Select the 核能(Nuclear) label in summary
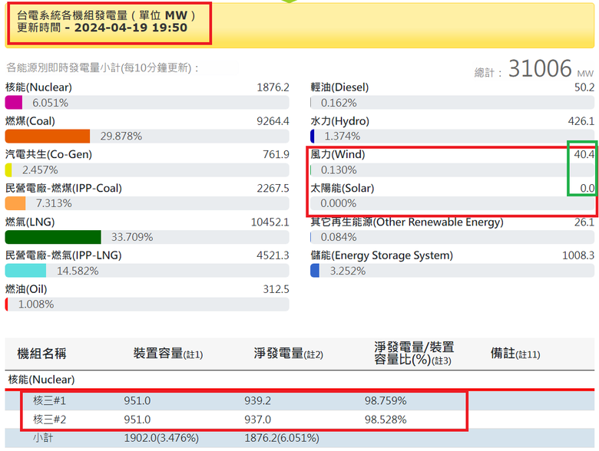This screenshot has height=451, width=599. coord(38,87)
